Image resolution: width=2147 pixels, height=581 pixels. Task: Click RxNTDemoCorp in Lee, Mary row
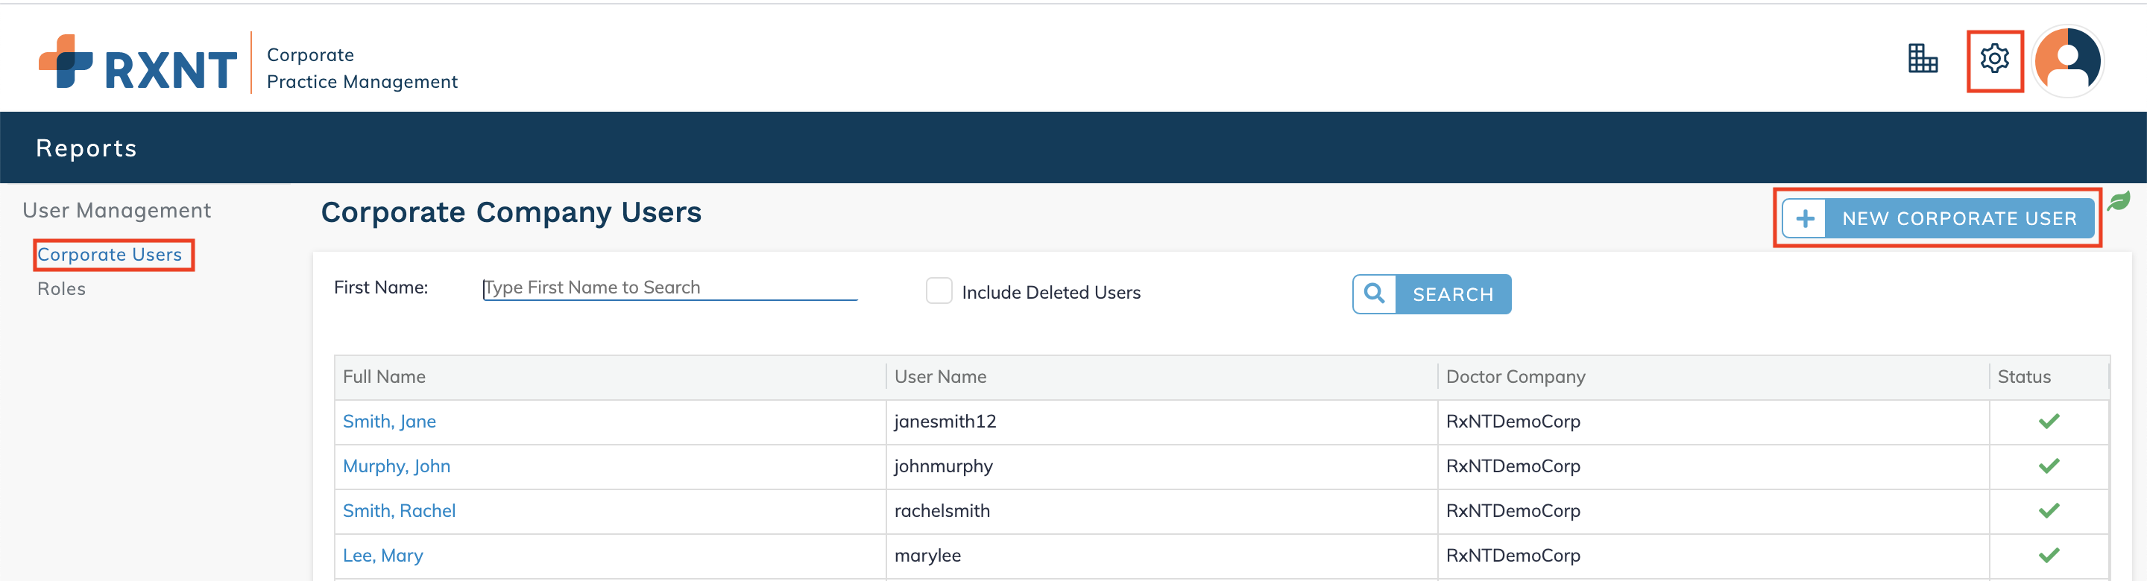click(x=1513, y=555)
